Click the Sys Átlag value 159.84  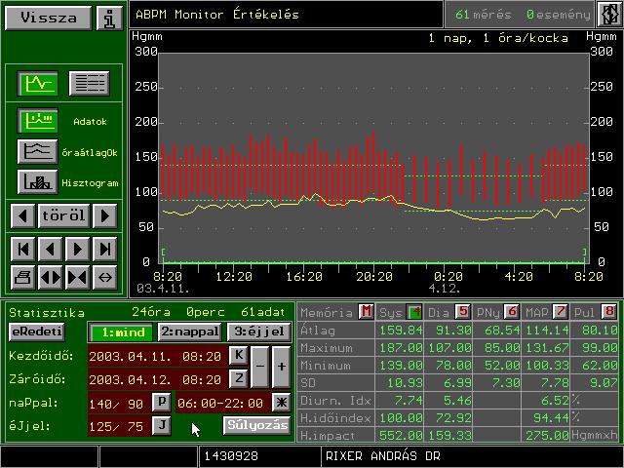[x=401, y=331]
